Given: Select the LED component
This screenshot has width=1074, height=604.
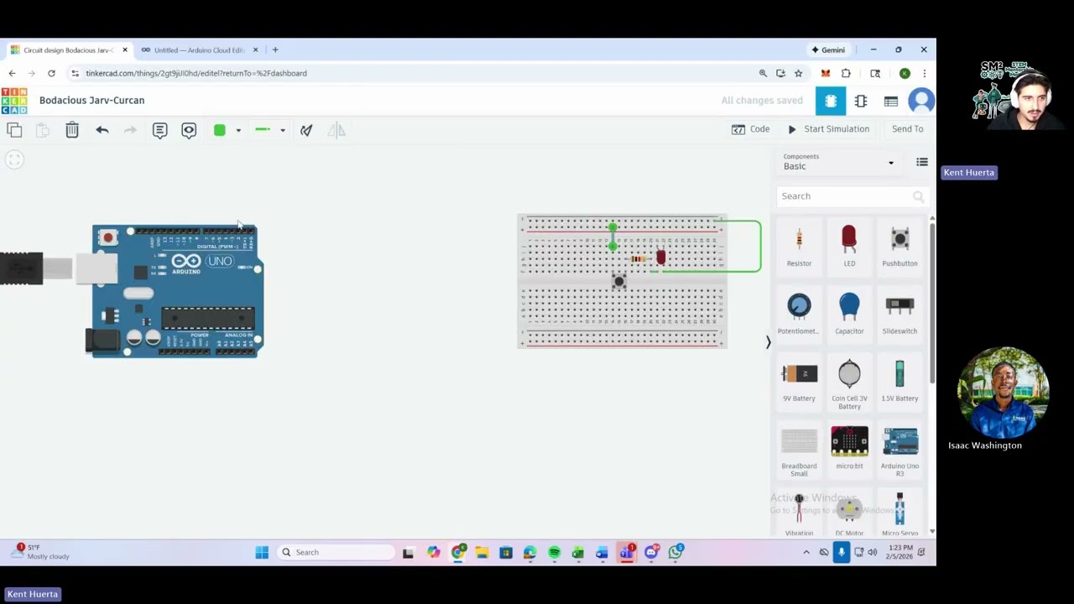Looking at the screenshot, I should [849, 246].
